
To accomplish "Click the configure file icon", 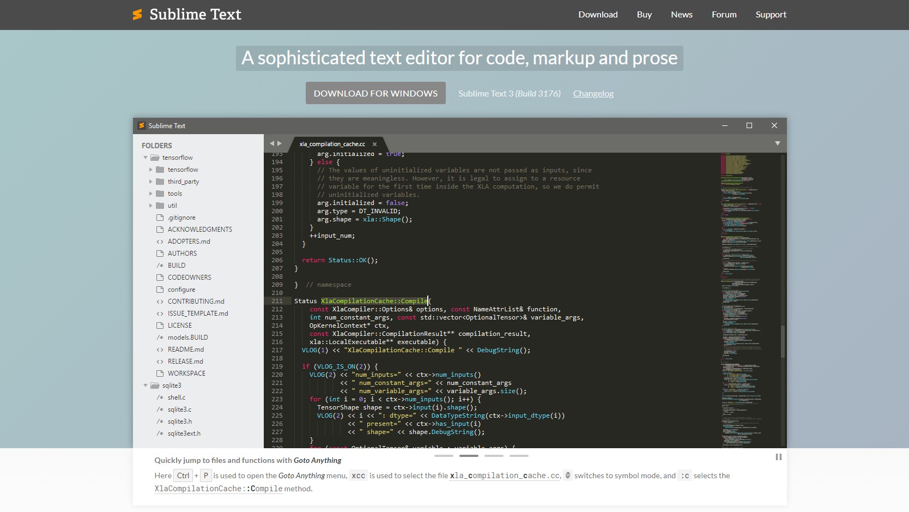I will point(160,290).
